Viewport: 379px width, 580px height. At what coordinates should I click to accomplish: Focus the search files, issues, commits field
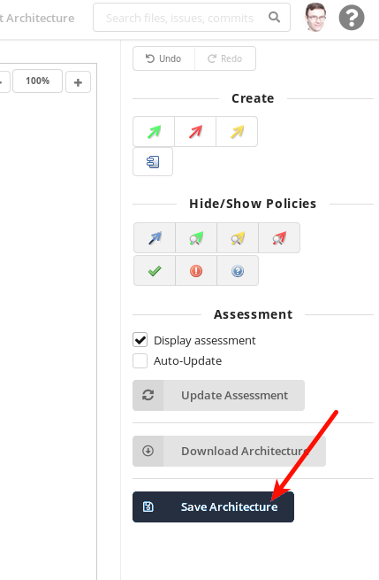pyautogui.click(x=192, y=18)
